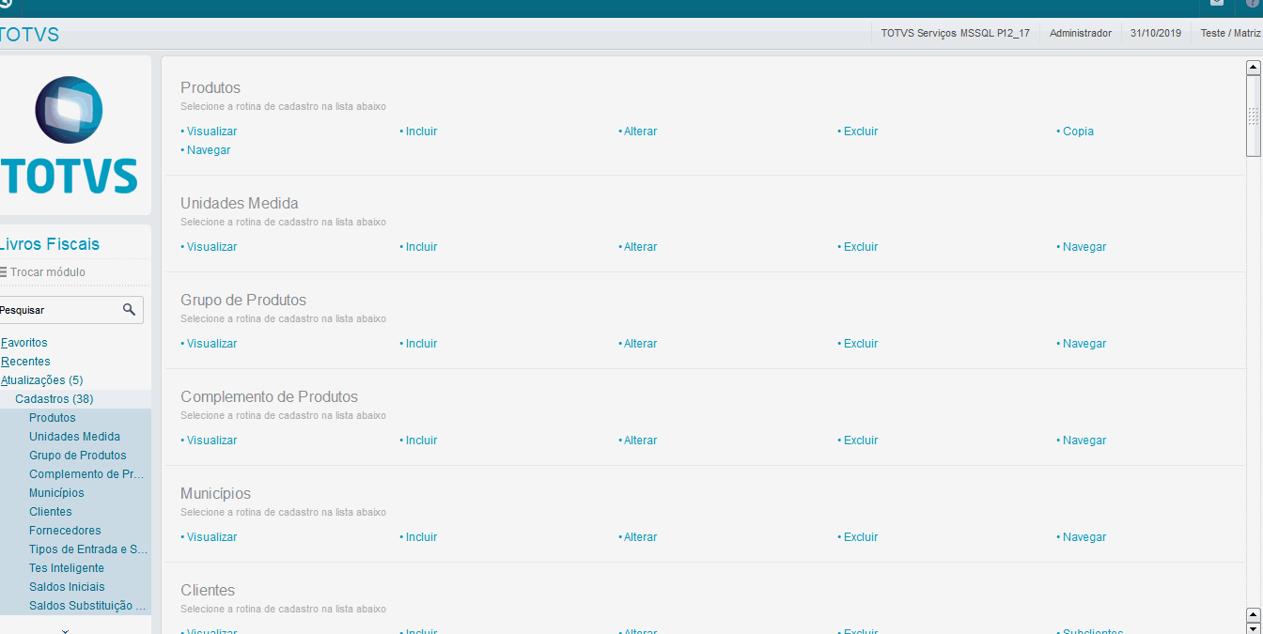This screenshot has height=634, width=1263.
Task: Click Alterar under Complemento de Produtos
Action: point(640,441)
